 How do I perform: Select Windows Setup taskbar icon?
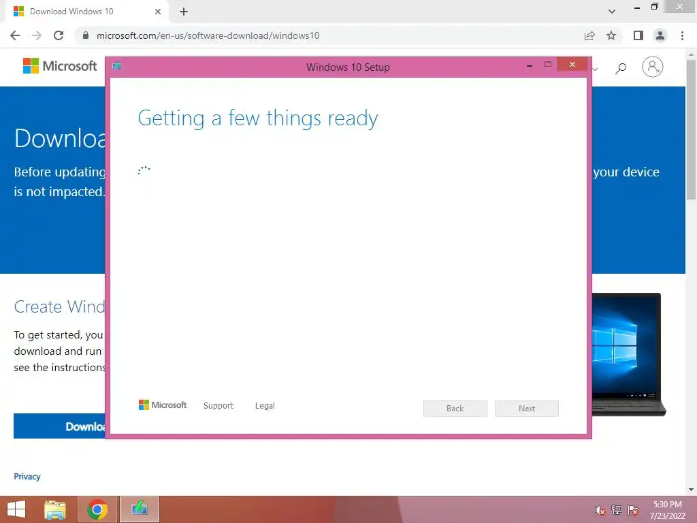pos(139,509)
